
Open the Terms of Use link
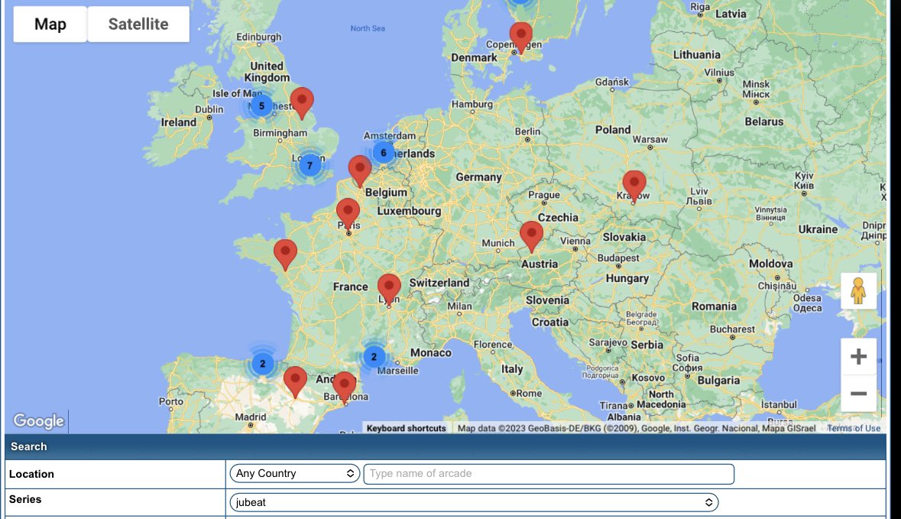[854, 429]
